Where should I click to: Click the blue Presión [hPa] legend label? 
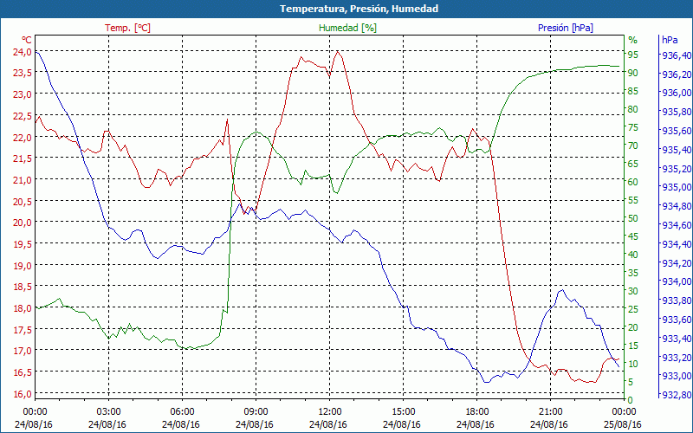[566, 28]
